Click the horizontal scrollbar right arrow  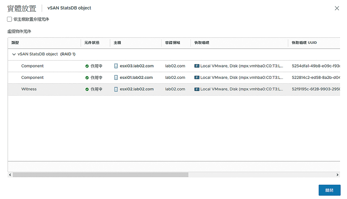coord(338,175)
